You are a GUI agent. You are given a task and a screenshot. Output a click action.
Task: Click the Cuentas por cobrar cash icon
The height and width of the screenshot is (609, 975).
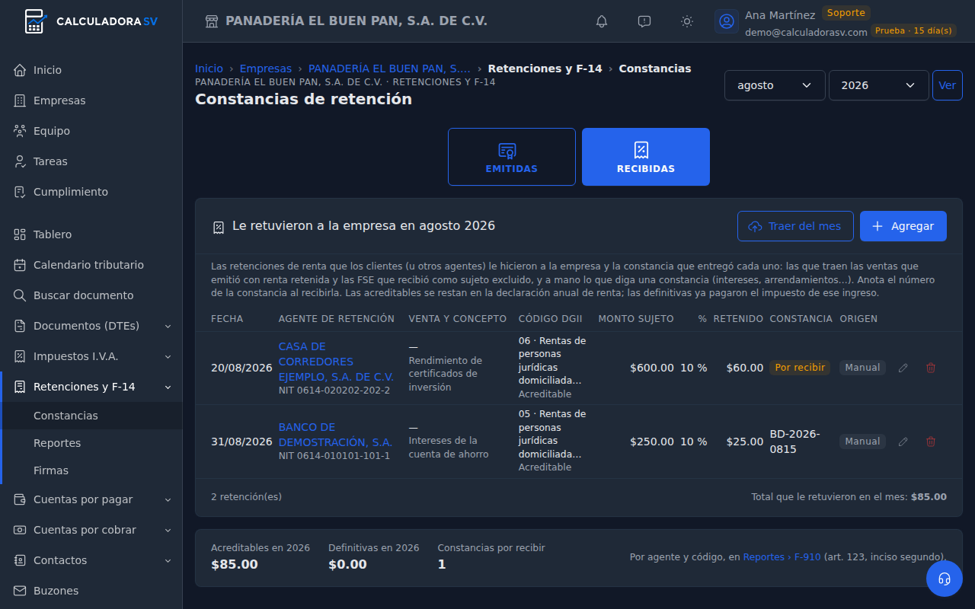point(20,530)
